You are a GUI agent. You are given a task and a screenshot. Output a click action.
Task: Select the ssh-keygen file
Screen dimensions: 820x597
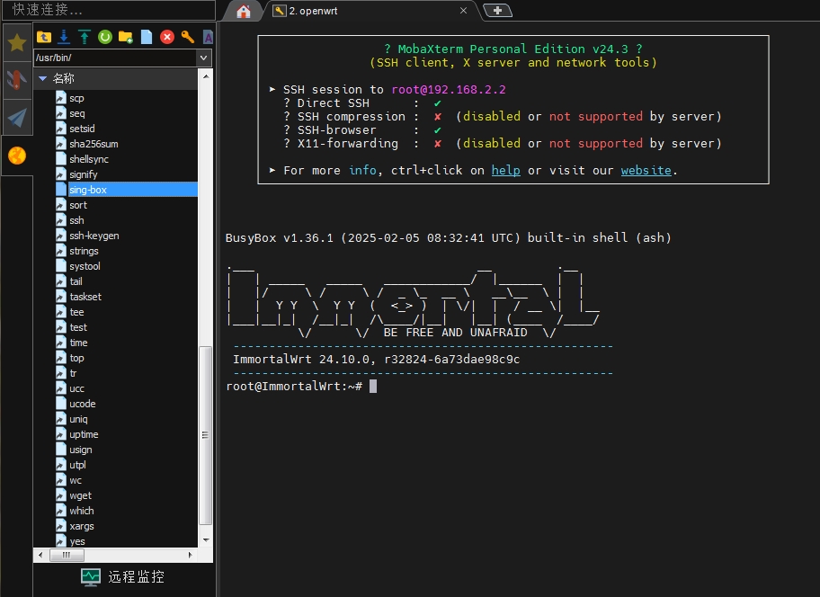pos(94,236)
